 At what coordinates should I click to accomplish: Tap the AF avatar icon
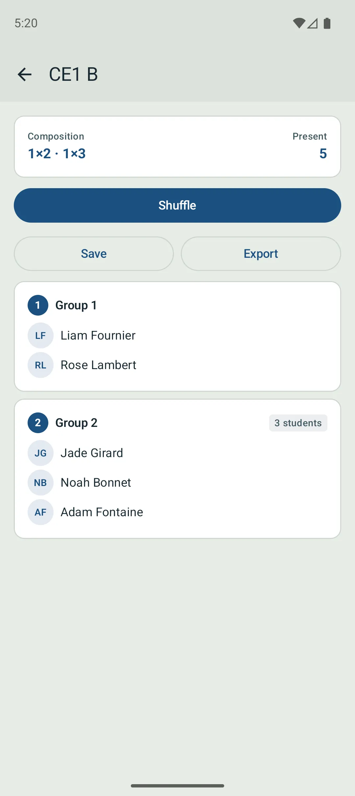(40, 512)
